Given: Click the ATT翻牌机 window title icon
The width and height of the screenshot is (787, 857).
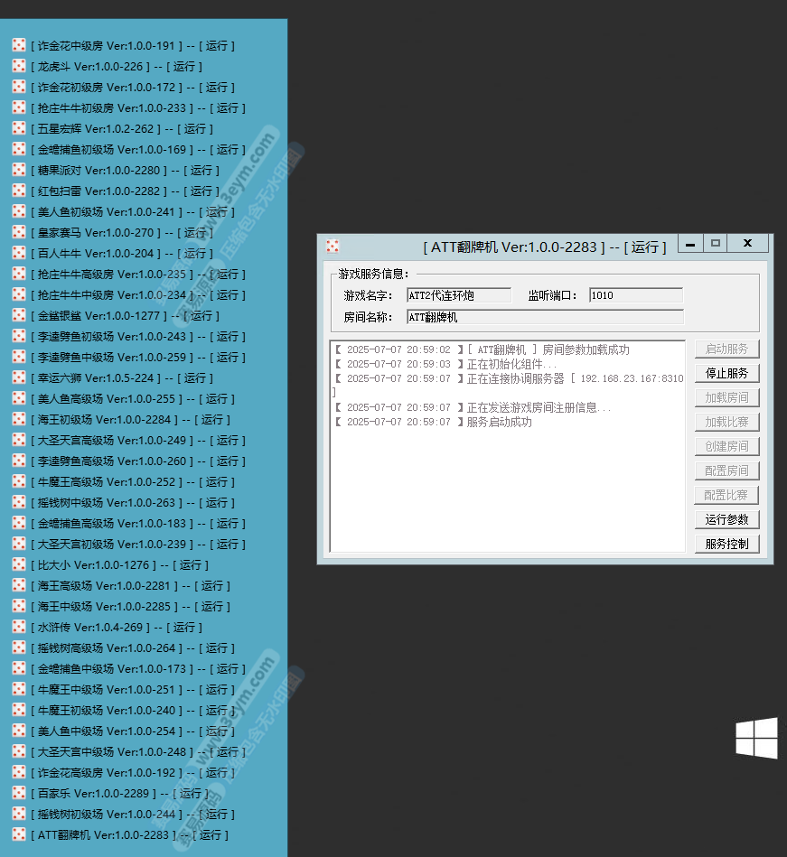Looking at the screenshot, I should [x=333, y=247].
